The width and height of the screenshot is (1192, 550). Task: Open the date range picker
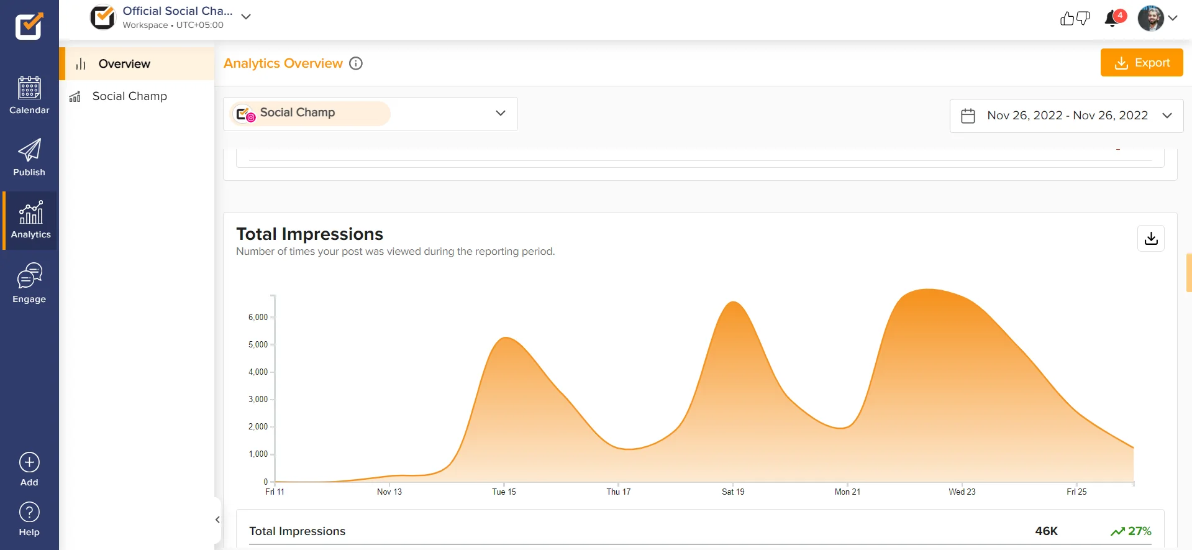[1067, 116]
